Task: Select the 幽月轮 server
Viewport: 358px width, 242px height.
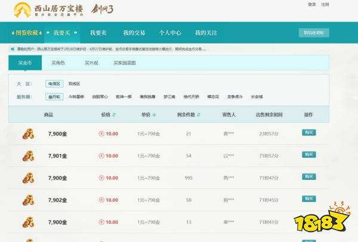Action: 54,97
